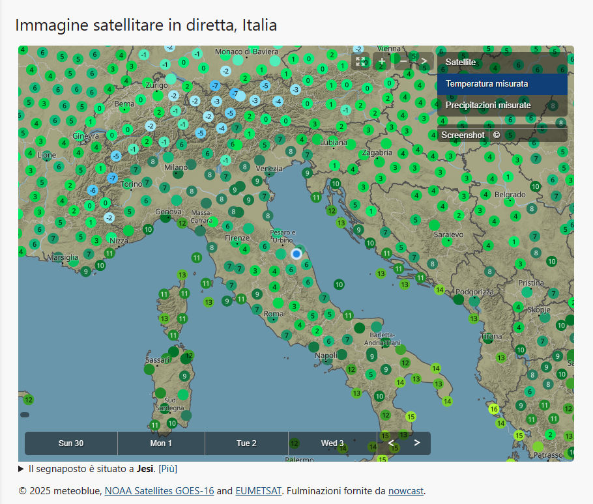
Task: Zoom out with the minus button
Action: click(403, 61)
